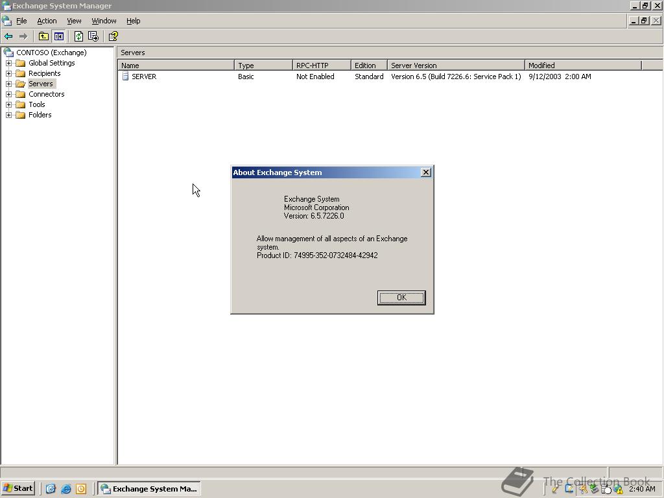Open Internet Explorer from quick launch

coord(66,489)
